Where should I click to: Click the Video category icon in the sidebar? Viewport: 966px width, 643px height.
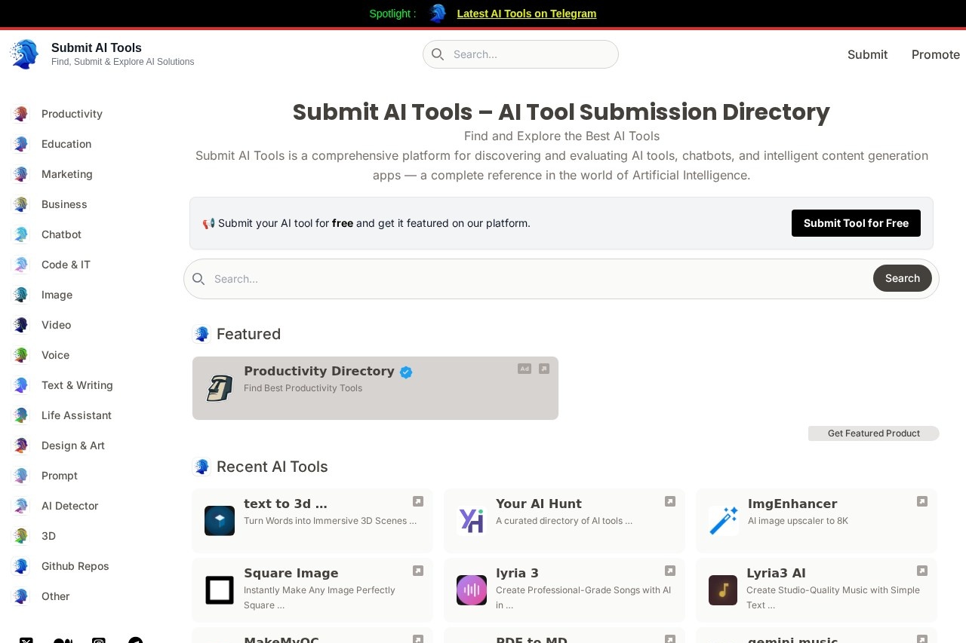(x=20, y=325)
